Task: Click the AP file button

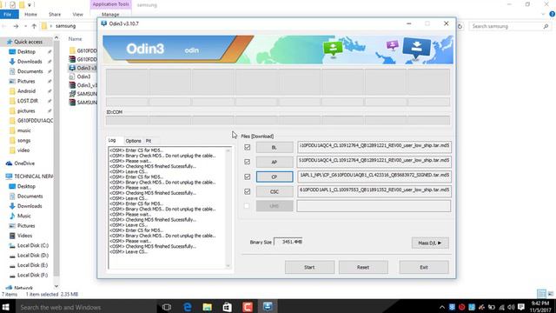Action: [275, 162]
